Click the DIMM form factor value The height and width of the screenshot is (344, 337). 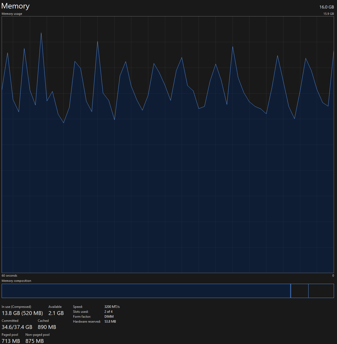109,317
